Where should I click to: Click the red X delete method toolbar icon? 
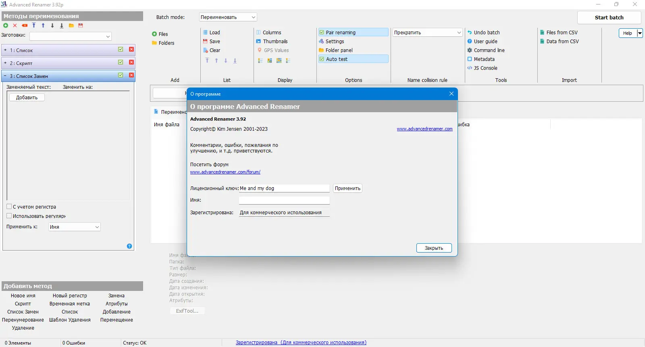click(x=15, y=25)
